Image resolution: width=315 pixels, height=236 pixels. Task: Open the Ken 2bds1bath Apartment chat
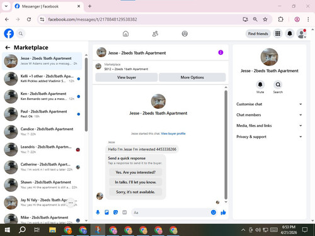coord(42,96)
